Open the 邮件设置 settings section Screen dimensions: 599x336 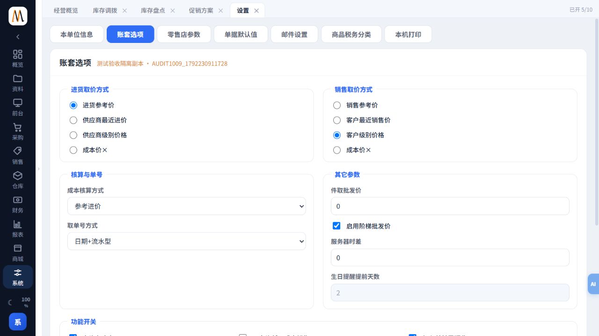pos(294,34)
